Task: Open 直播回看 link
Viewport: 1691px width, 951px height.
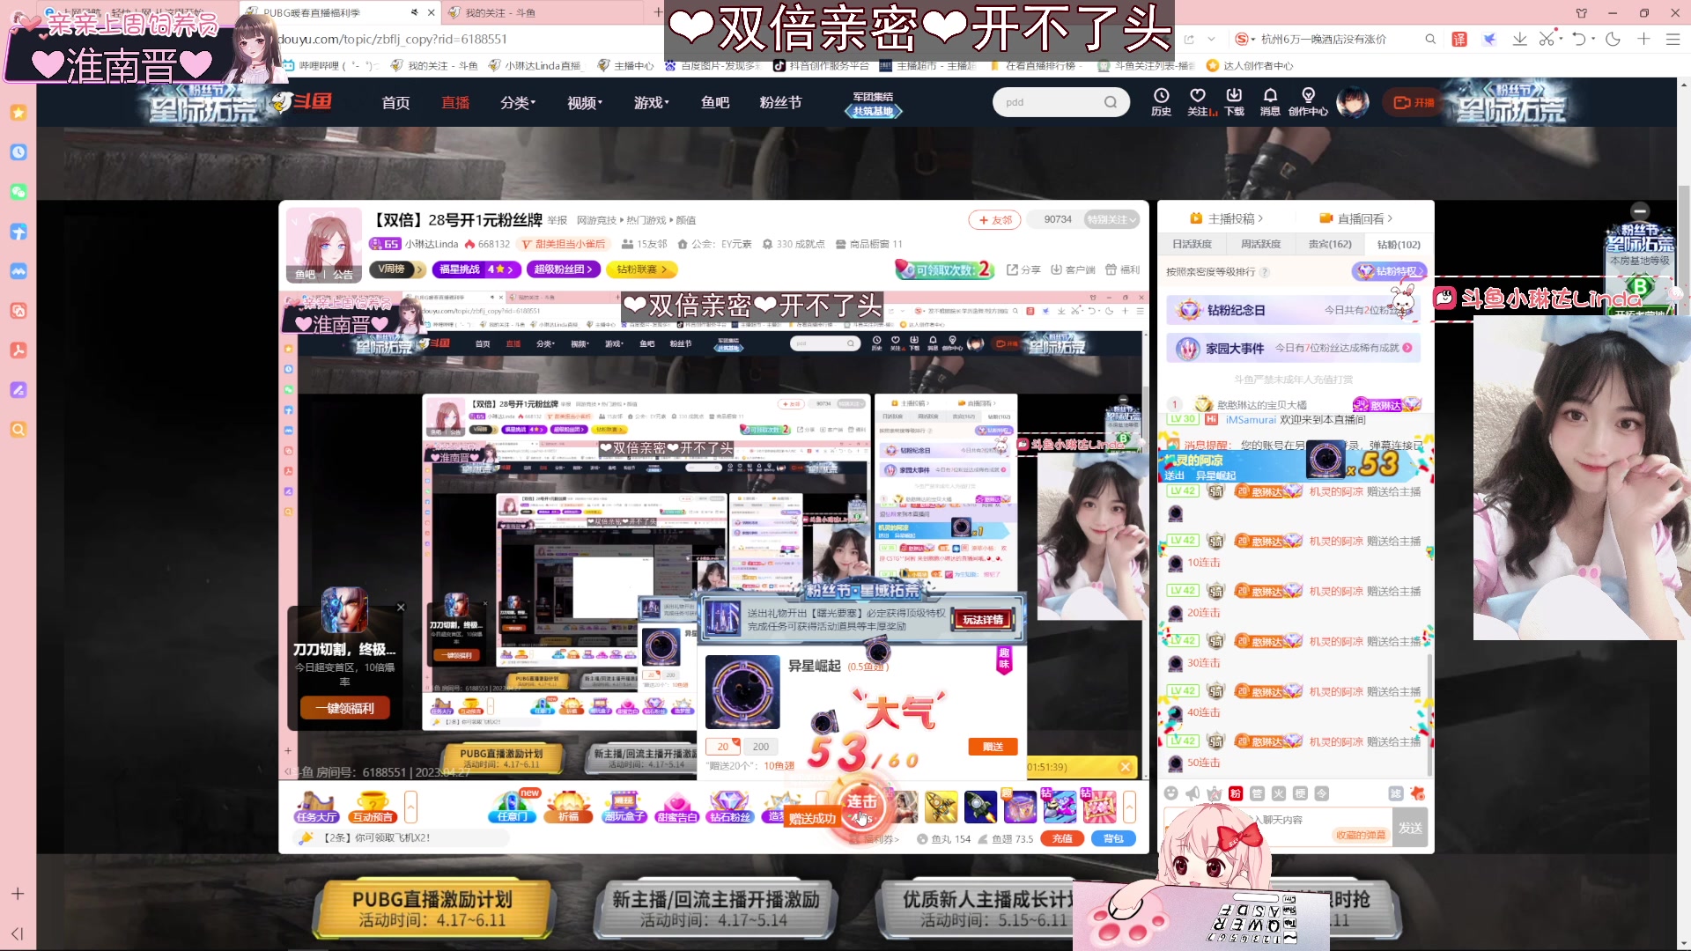Action: (1356, 218)
